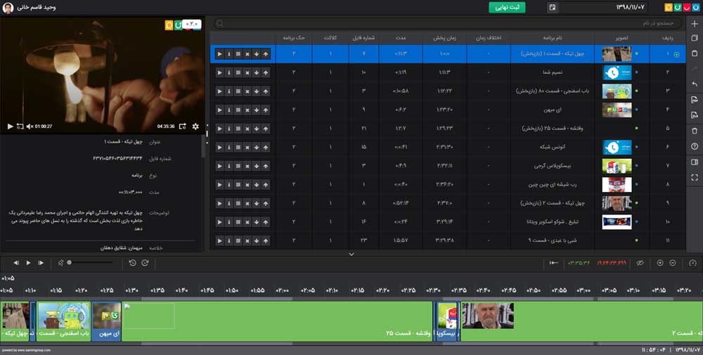Image resolution: width=703 pixels, height=355 pixels.
Task: Select the row named بیسکویلاس گرجی
Action: point(447,166)
